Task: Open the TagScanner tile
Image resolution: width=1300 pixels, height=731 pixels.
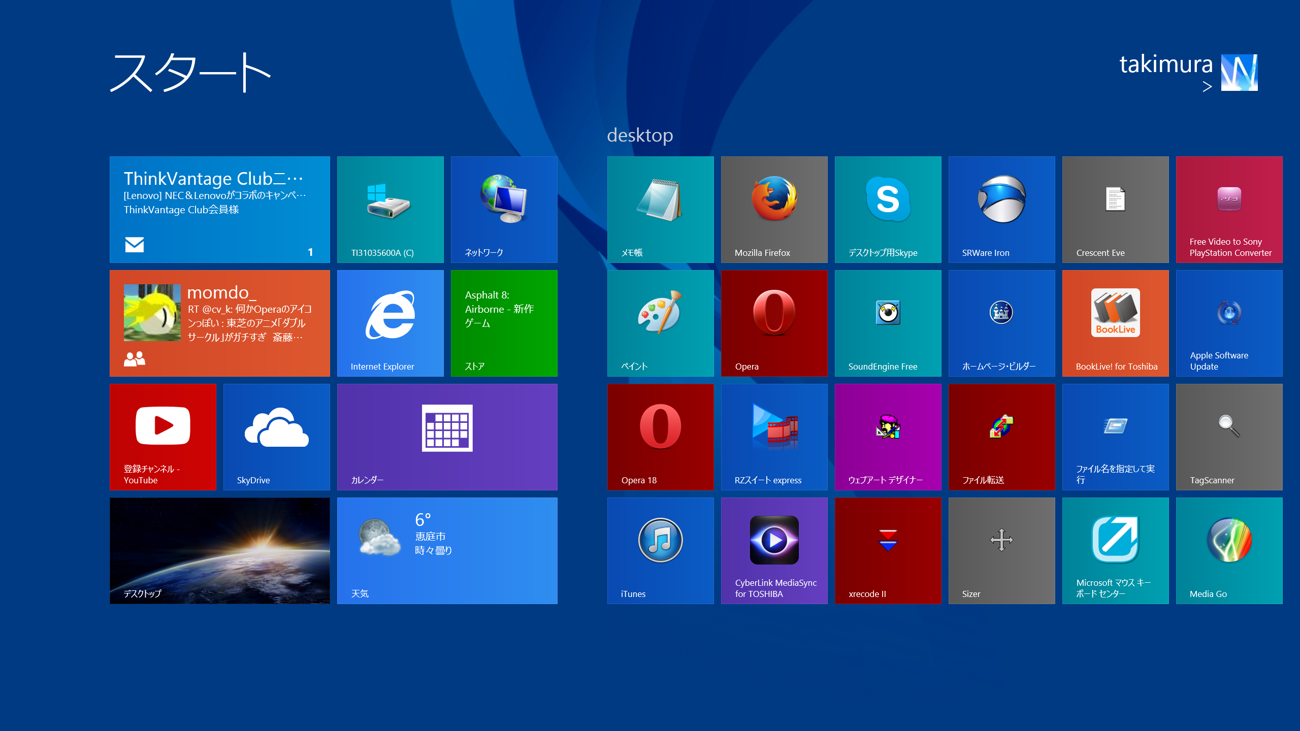Action: pos(1229,437)
